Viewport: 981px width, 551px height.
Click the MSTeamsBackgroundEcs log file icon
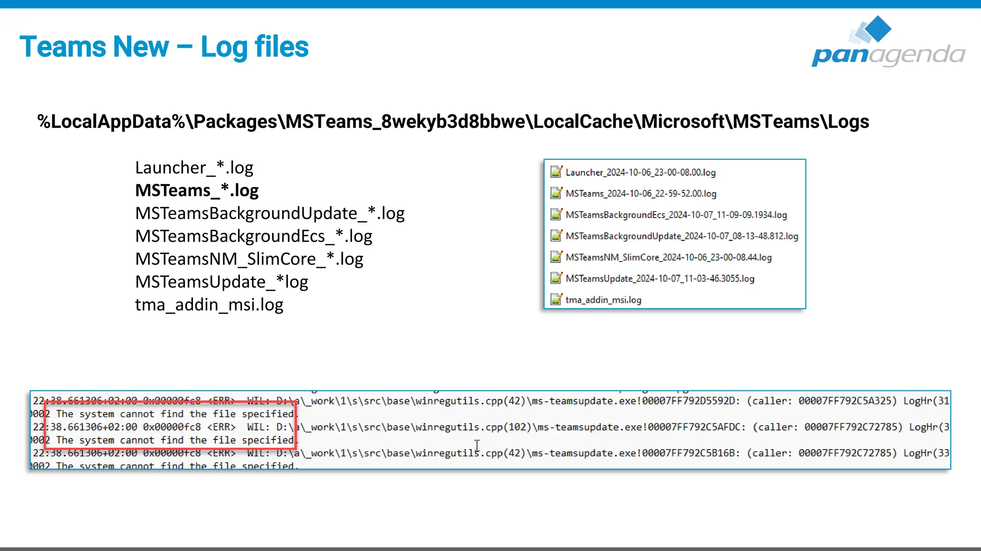tap(556, 214)
